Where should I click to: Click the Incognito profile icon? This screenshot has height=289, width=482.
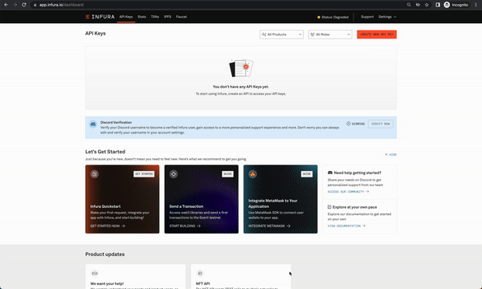[x=447, y=5]
